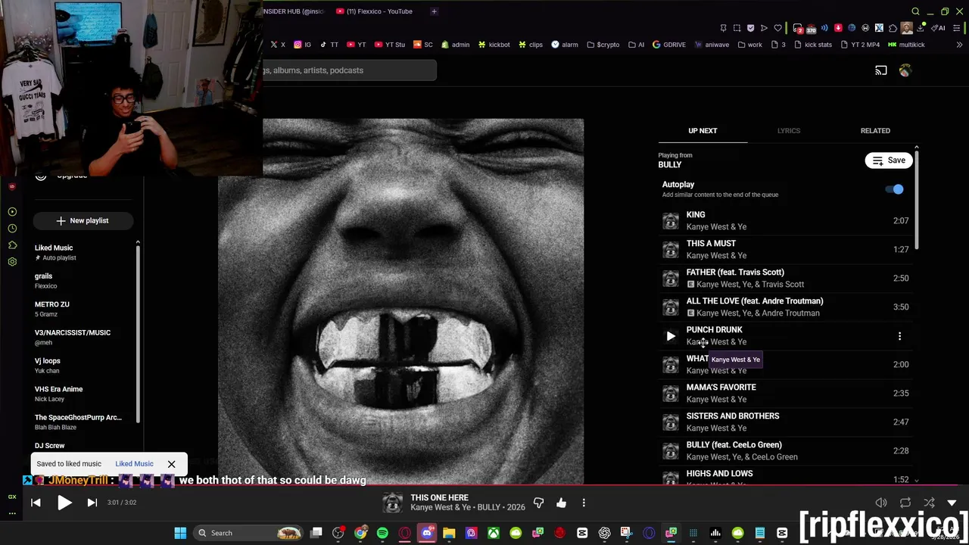Open Spotify from the taskbar

coord(382,533)
